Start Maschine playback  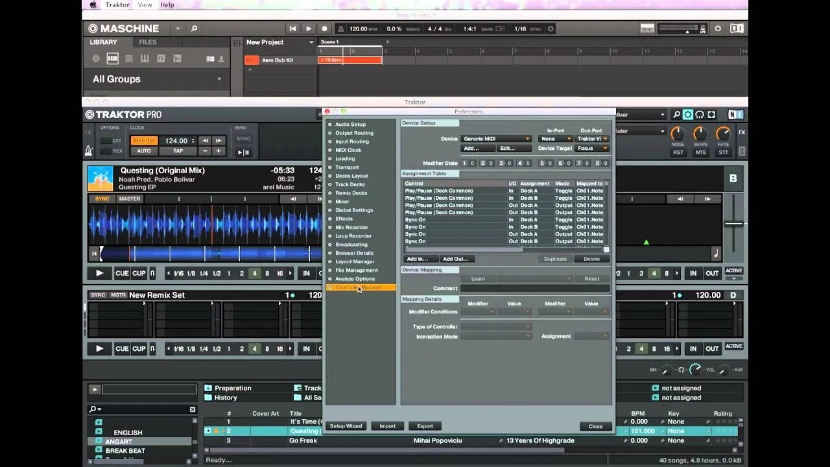tap(309, 29)
